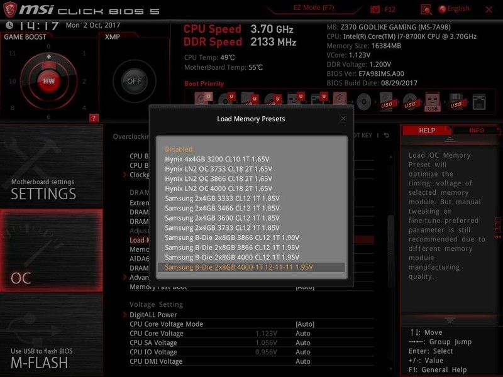Select Samsung B-Die 2x8GB 3866 CL12 1.95V
The height and width of the screenshot is (377, 503).
coord(251,248)
